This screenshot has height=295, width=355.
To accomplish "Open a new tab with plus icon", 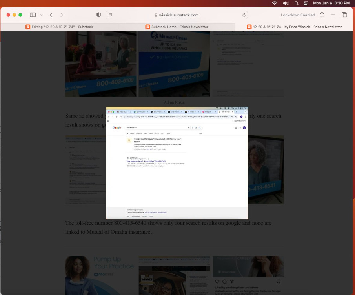I will [333, 15].
